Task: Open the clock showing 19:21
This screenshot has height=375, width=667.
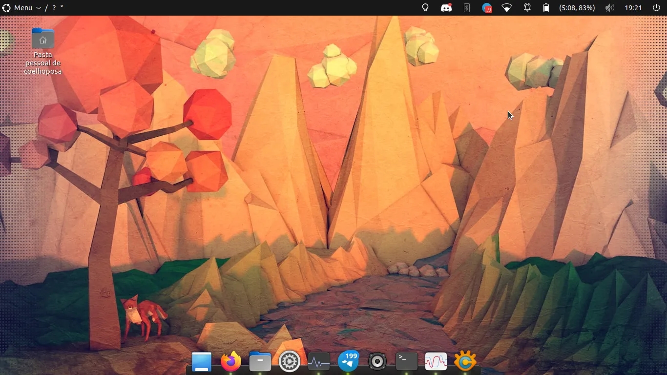Action: [x=633, y=8]
